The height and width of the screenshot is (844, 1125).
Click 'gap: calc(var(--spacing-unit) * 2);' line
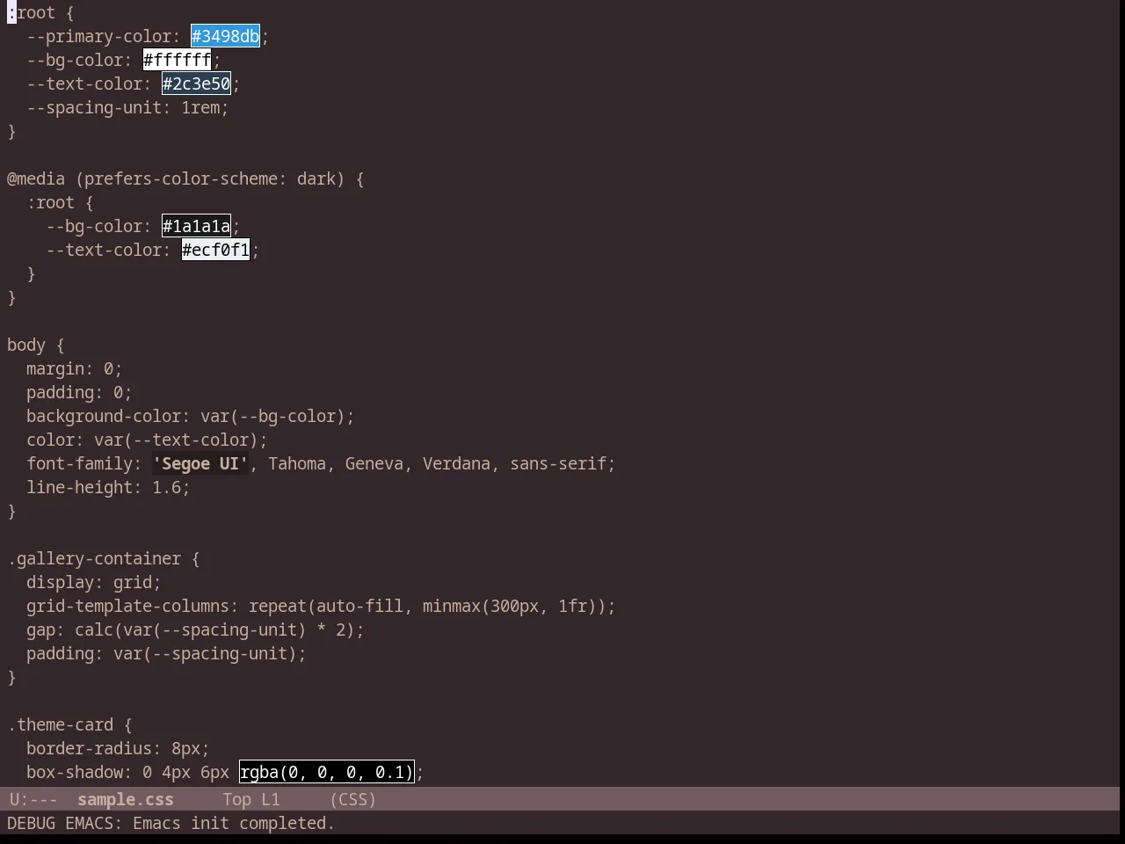click(x=195, y=629)
